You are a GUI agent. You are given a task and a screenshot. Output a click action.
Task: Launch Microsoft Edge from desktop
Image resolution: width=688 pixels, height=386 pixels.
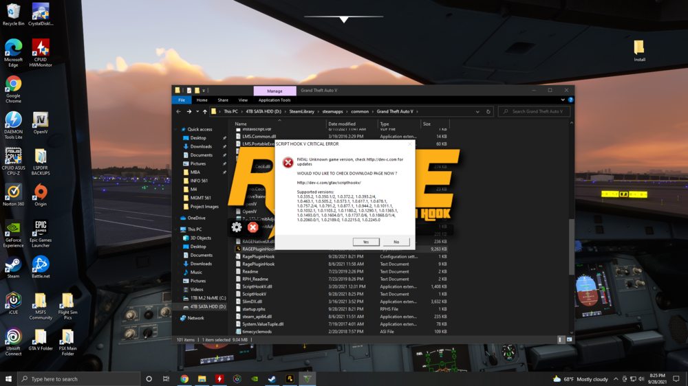tap(13, 53)
